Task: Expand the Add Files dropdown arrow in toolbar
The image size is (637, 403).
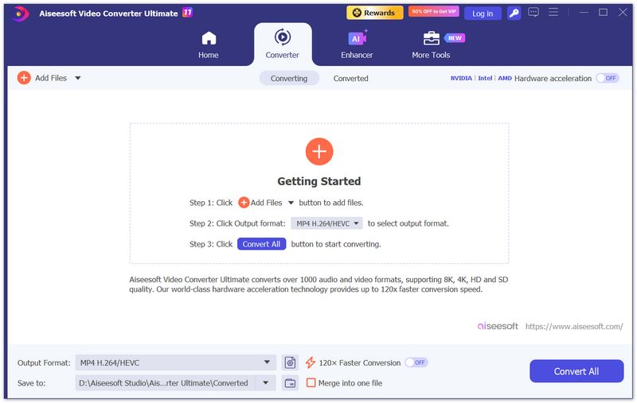Action: [x=78, y=78]
